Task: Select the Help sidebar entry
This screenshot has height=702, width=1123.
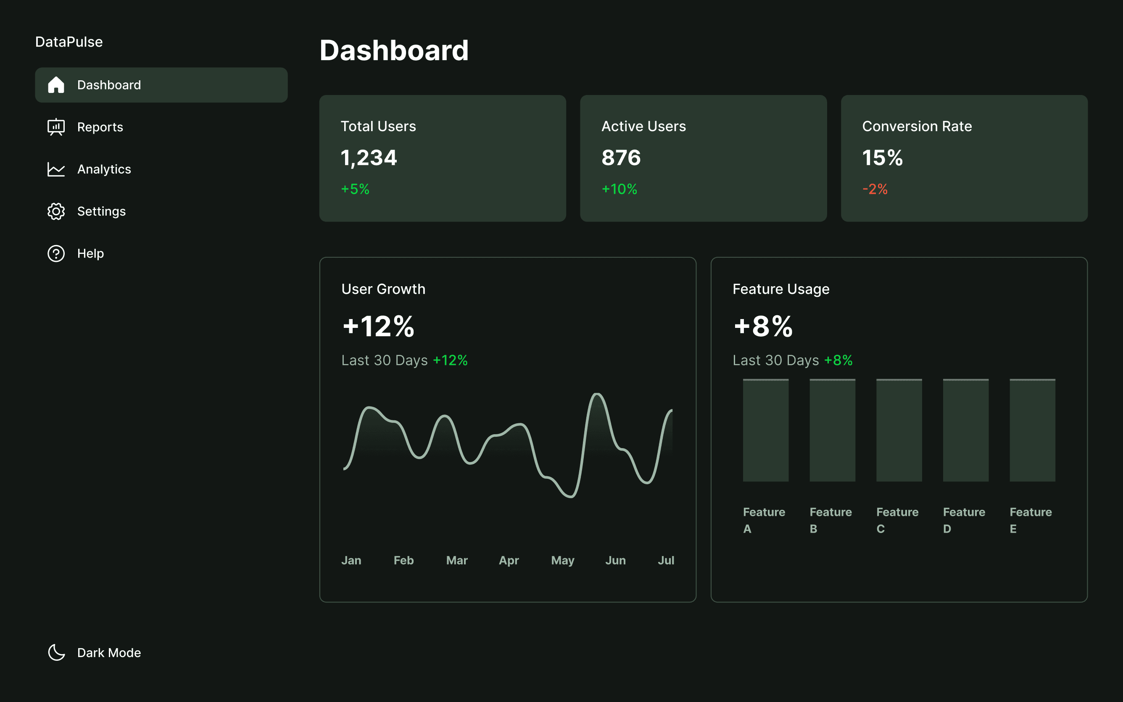Action: tap(90, 253)
